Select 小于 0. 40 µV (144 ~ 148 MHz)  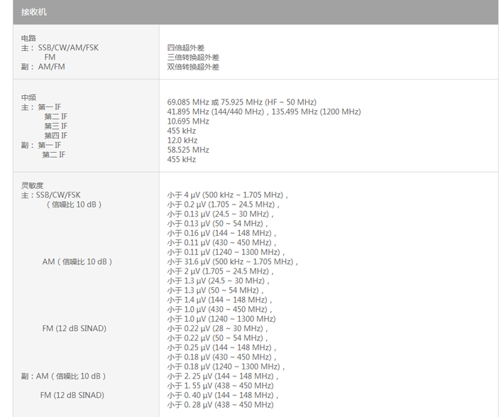point(223,395)
